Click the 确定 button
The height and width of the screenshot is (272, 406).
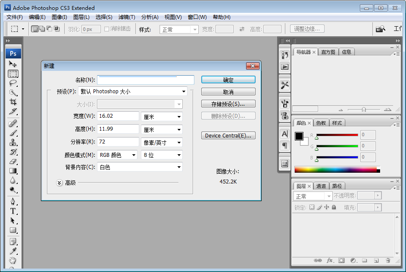[x=228, y=80]
